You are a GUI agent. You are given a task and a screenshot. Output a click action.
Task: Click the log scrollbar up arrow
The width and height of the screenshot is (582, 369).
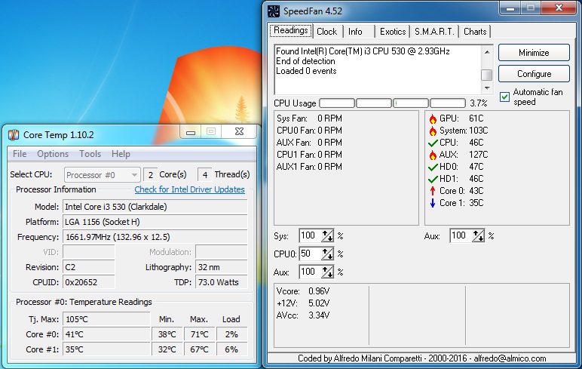tap(487, 51)
